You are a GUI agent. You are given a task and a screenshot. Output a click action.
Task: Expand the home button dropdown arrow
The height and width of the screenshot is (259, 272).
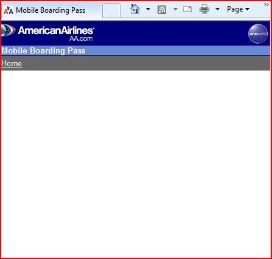[x=148, y=9]
